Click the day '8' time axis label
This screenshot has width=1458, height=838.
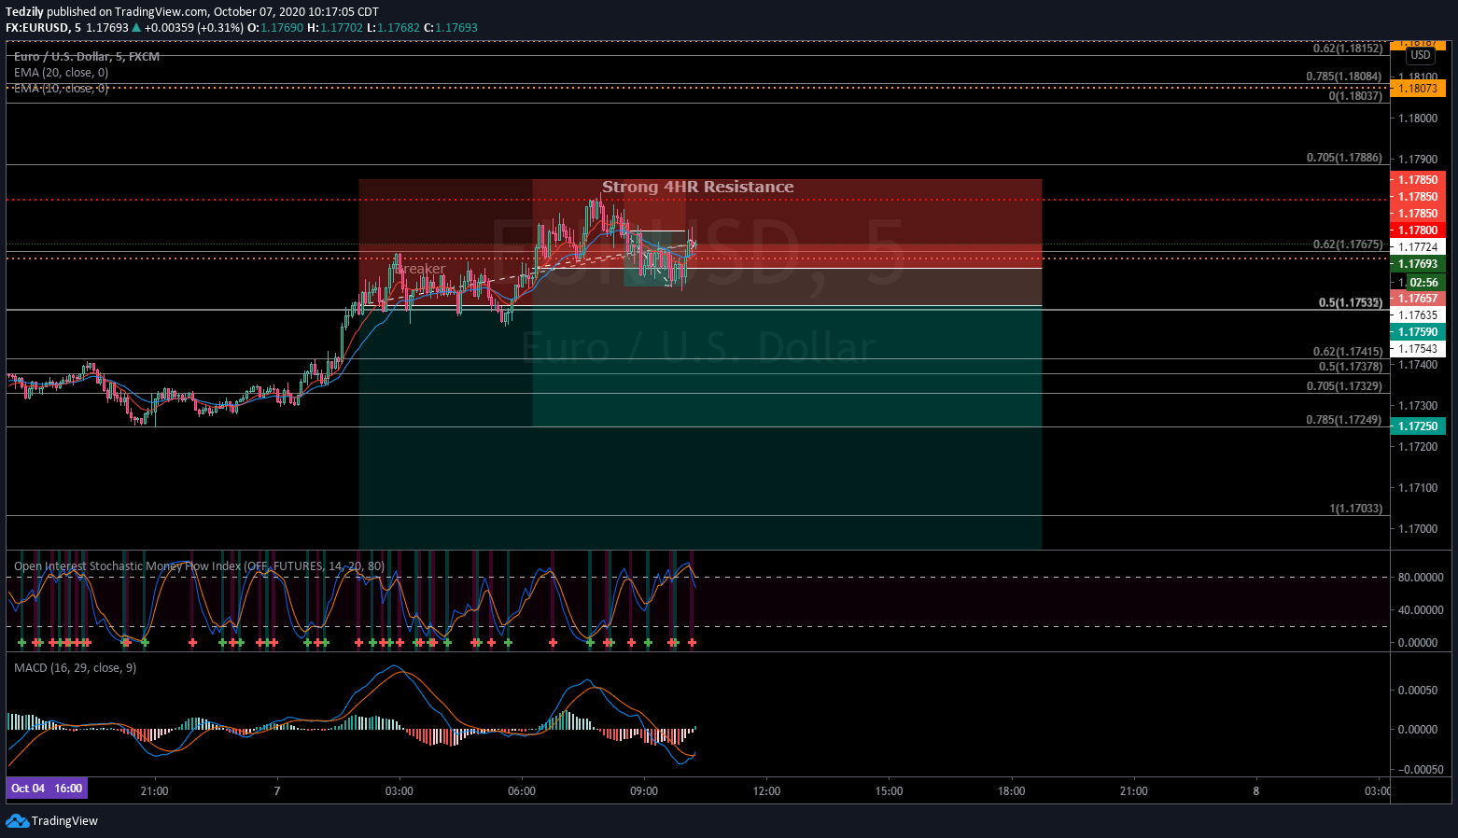click(x=1255, y=791)
